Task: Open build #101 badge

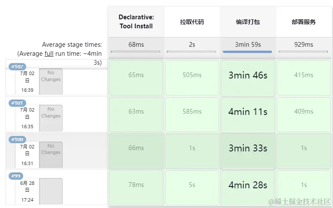Action: click(x=18, y=103)
